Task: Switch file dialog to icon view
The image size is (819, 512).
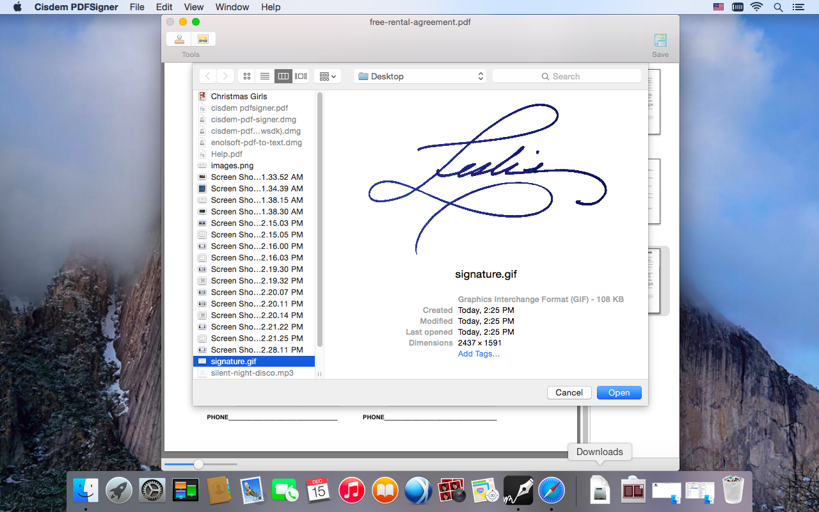Action: [247, 76]
